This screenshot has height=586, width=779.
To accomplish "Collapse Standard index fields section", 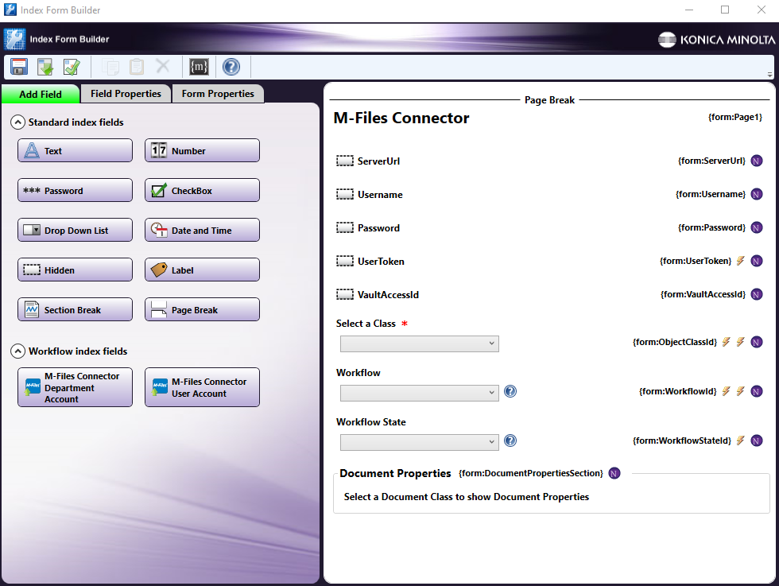I will (x=17, y=122).
